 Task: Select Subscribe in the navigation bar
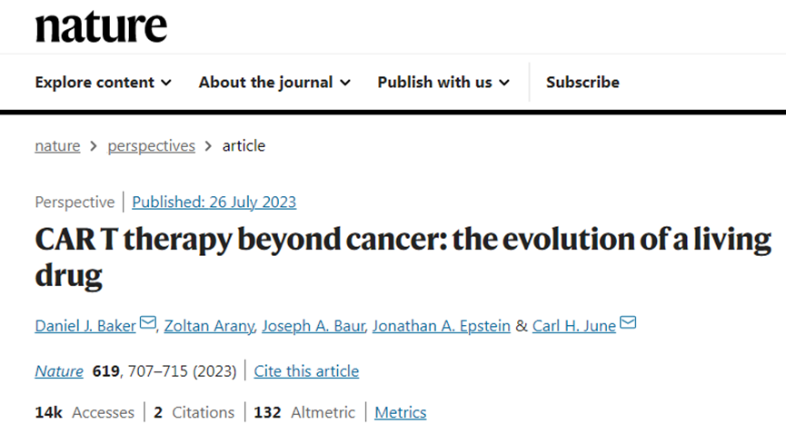click(582, 83)
